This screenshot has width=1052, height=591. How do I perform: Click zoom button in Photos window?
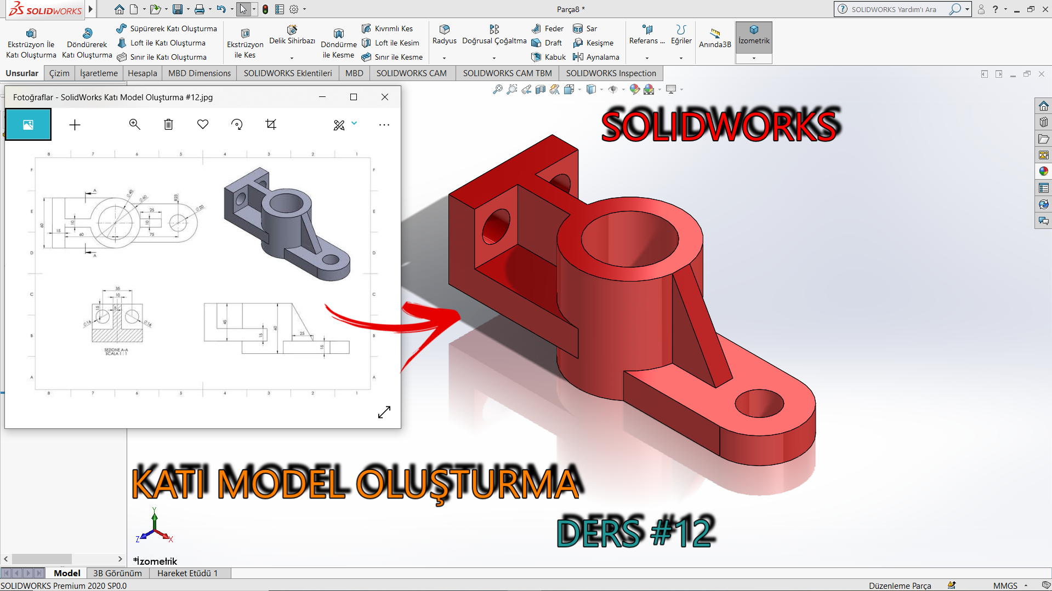(134, 124)
